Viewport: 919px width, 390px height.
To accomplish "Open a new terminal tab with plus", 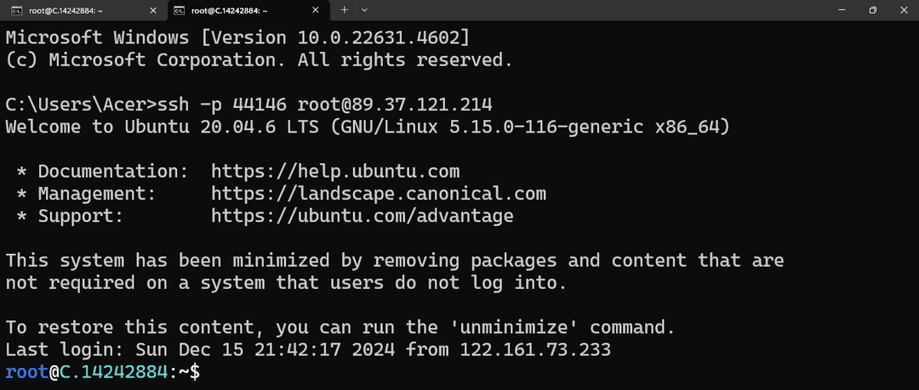I will click(345, 10).
